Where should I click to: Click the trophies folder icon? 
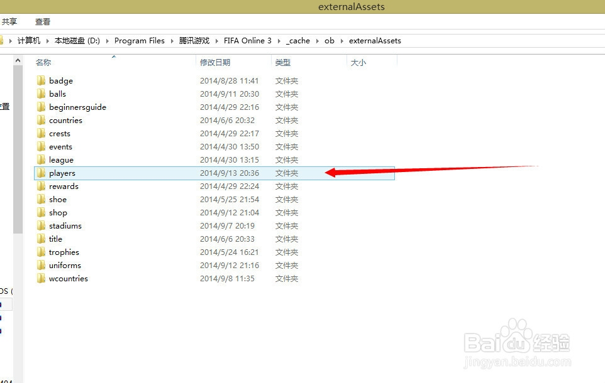coord(41,252)
